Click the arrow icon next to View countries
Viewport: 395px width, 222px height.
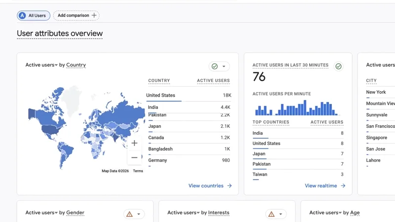click(x=230, y=186)
